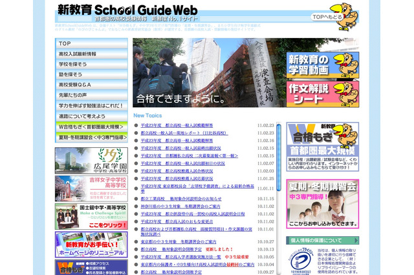Click the W合格もぎ banner at sidebar bottom
Screen dimensions: 414x275
click(91, 267)
